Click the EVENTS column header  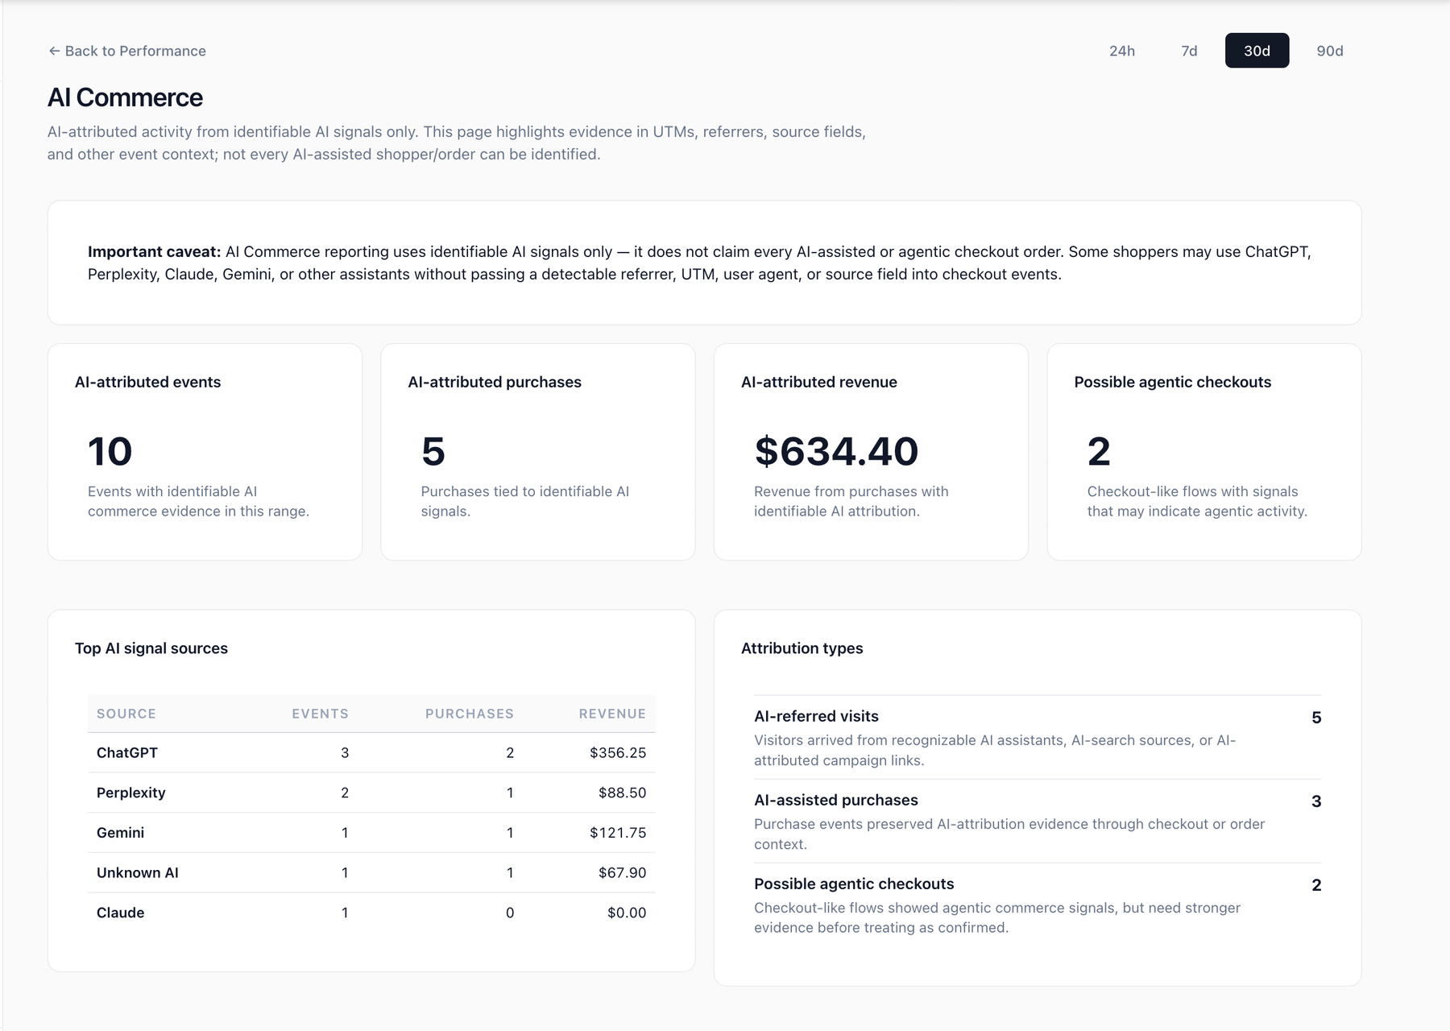tap(320, 714)
